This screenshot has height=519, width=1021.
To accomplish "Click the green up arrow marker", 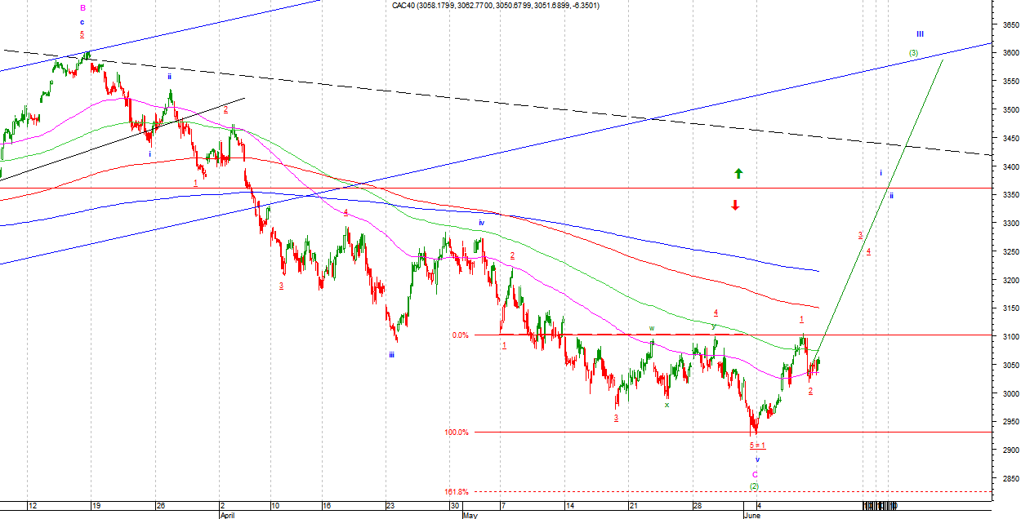I will point(738,173).
